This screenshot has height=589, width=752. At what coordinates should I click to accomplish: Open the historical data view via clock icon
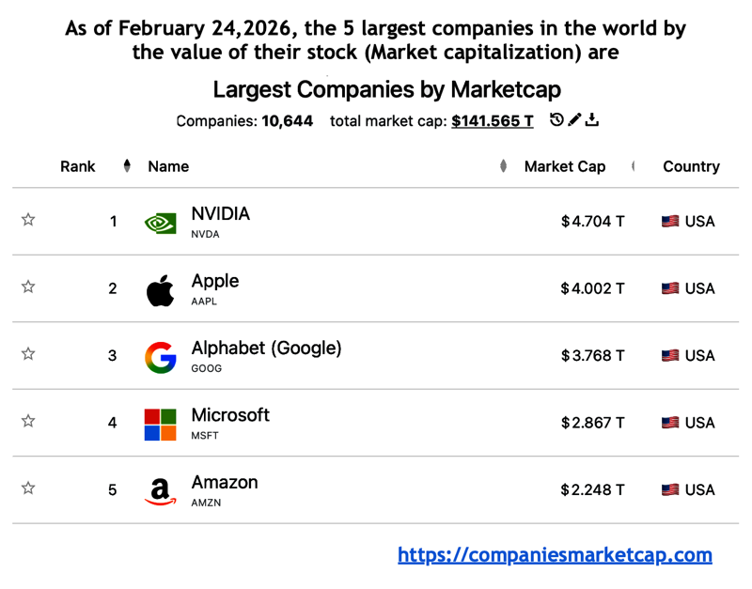[557, 120]
